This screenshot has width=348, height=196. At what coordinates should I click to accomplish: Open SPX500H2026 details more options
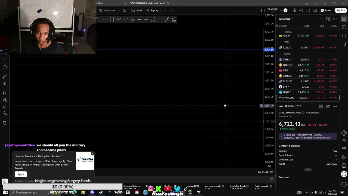[x=335, y=106]
